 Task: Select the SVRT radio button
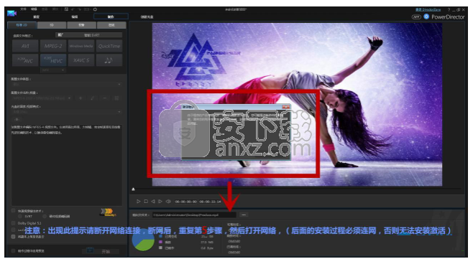click(20, 216)
